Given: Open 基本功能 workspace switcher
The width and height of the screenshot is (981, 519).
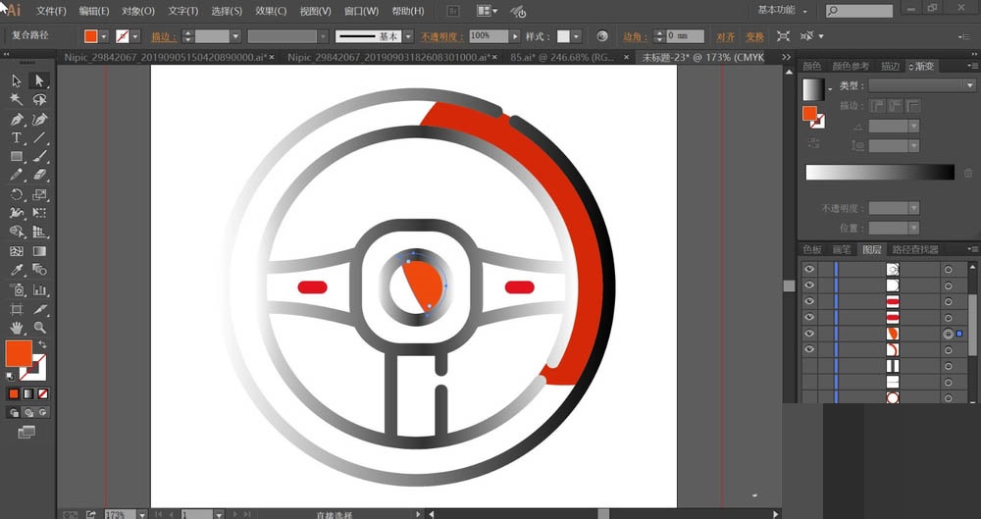Looking at the screenshot, I should tap(782, 10).
